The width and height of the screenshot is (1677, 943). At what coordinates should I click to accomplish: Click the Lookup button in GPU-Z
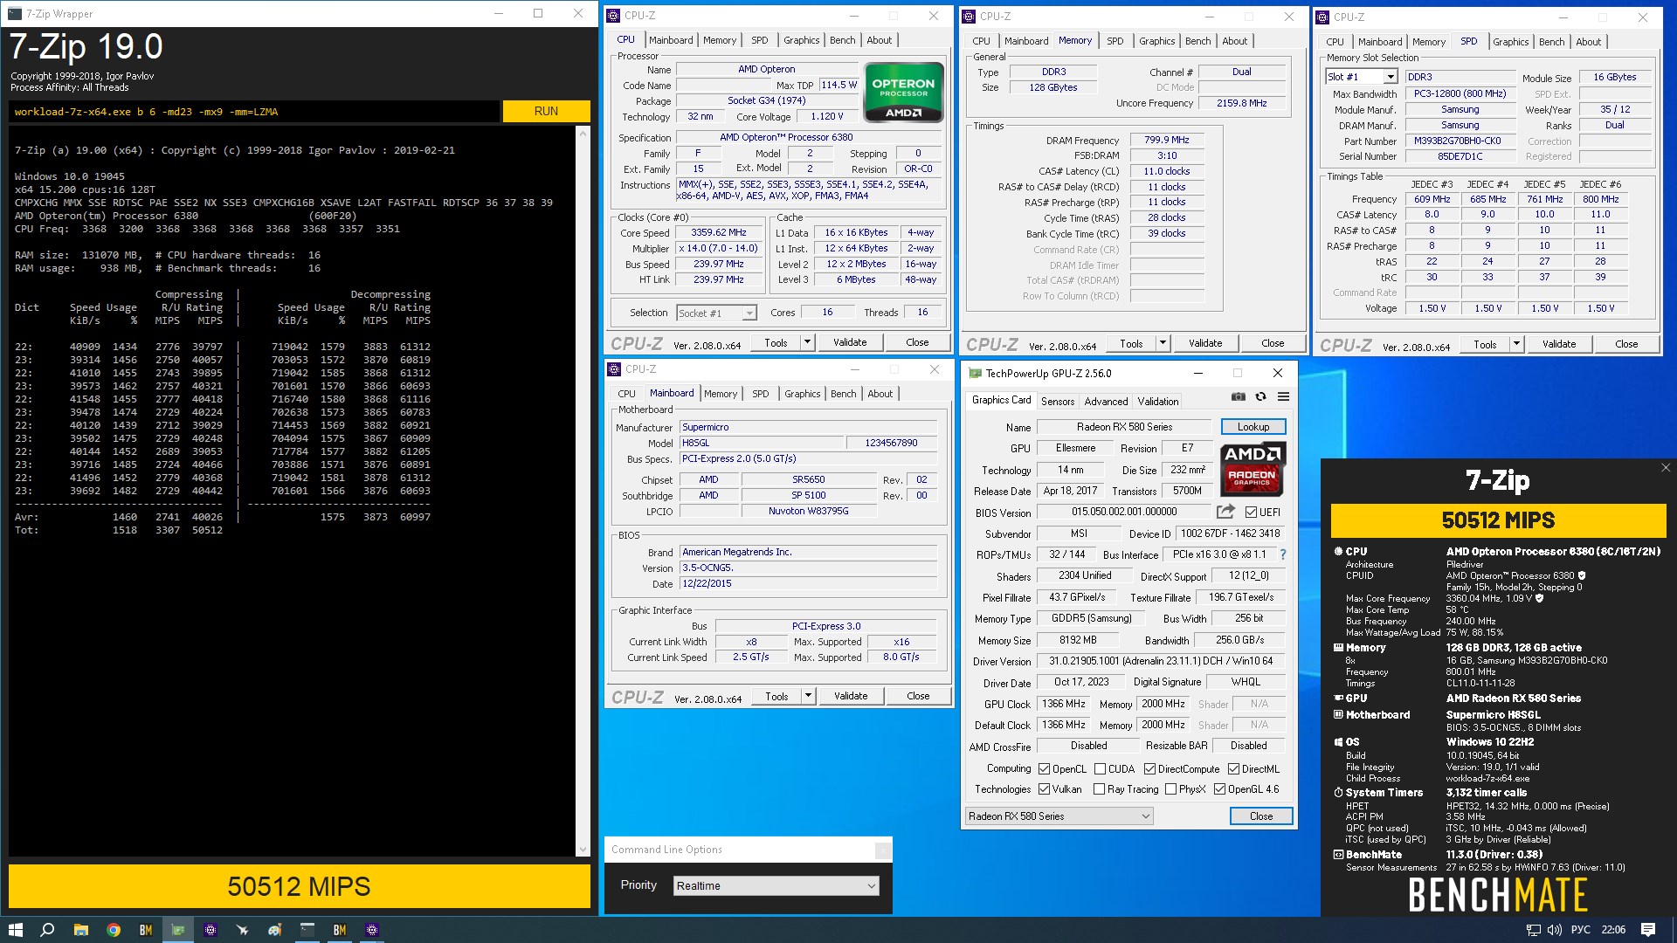[1253, 427]
